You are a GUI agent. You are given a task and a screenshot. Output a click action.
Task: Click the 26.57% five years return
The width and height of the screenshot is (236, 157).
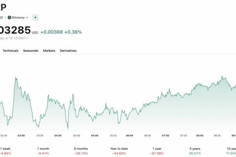click(195, 153)
